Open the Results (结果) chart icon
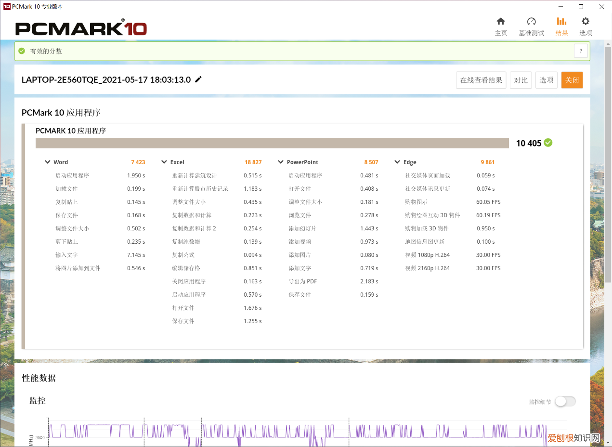612x447 pixels. [561, 22]
